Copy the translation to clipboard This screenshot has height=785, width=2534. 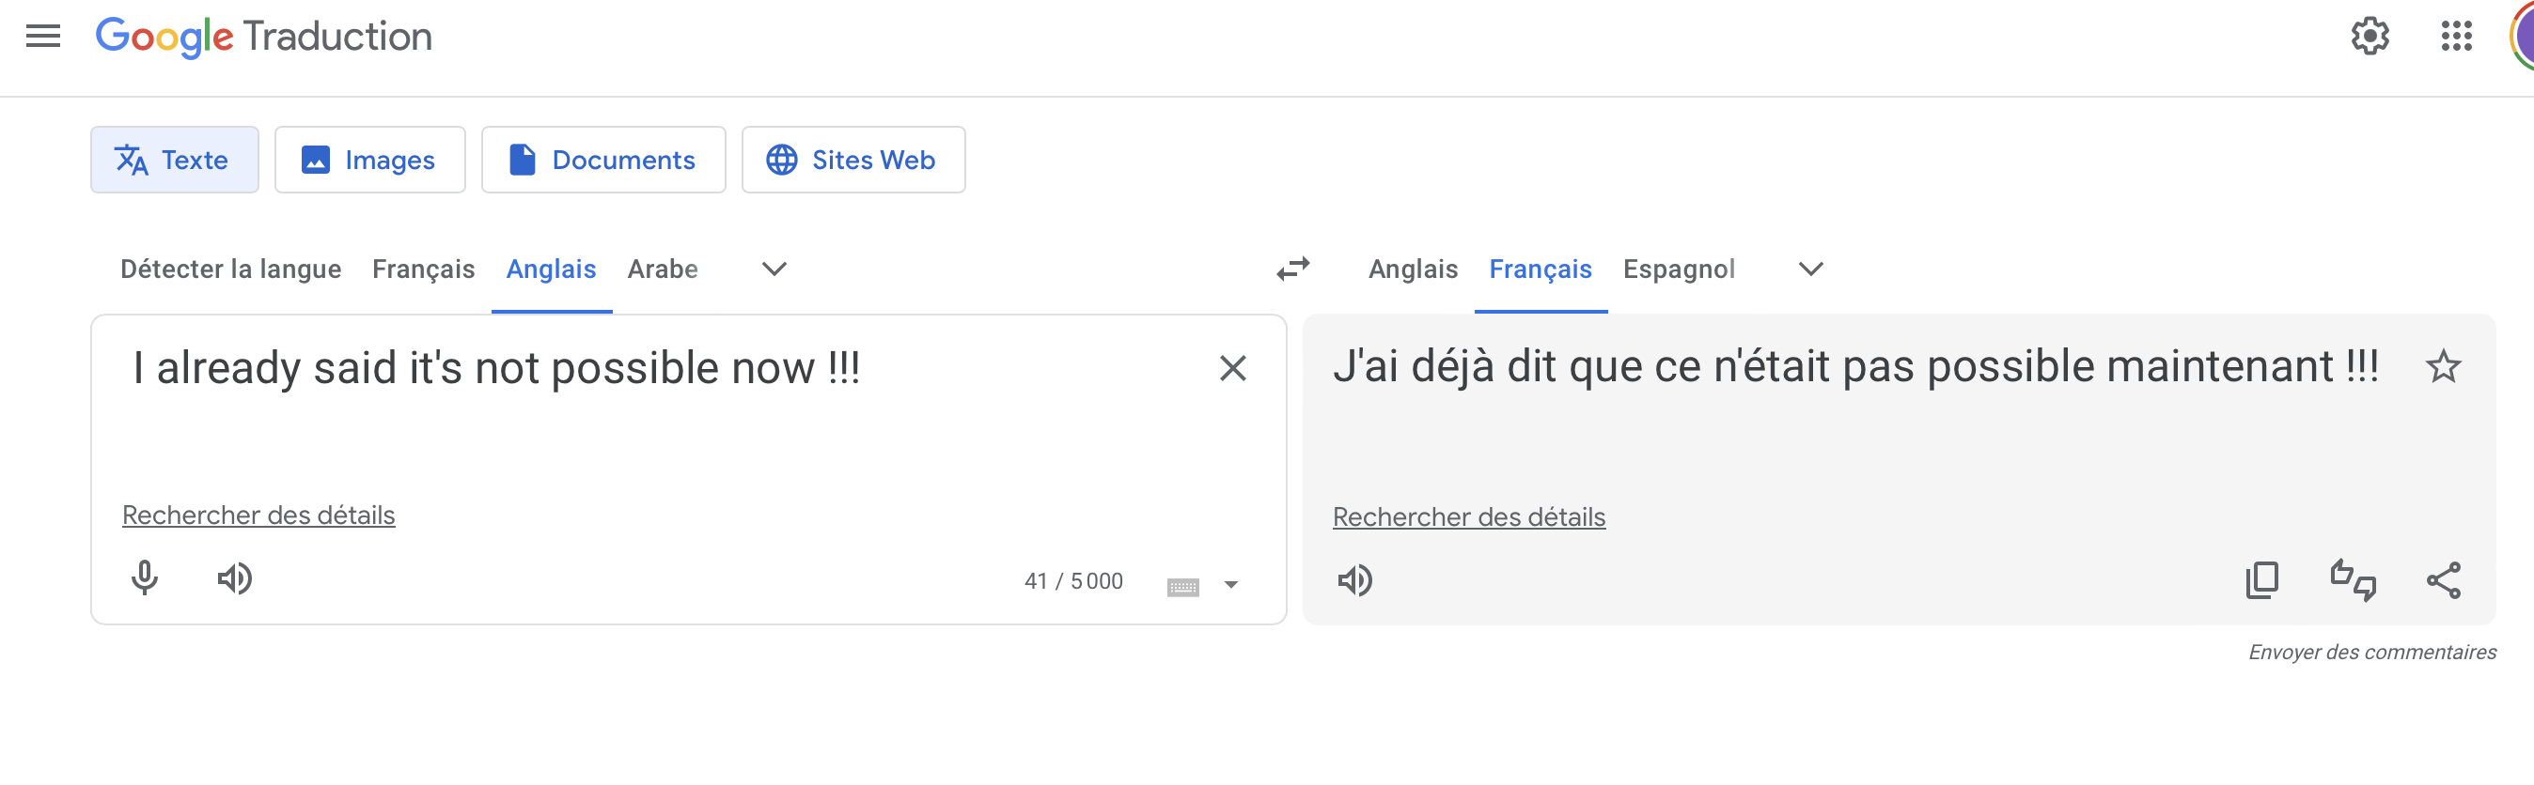pyautogui.click(x=2261, y=580)
